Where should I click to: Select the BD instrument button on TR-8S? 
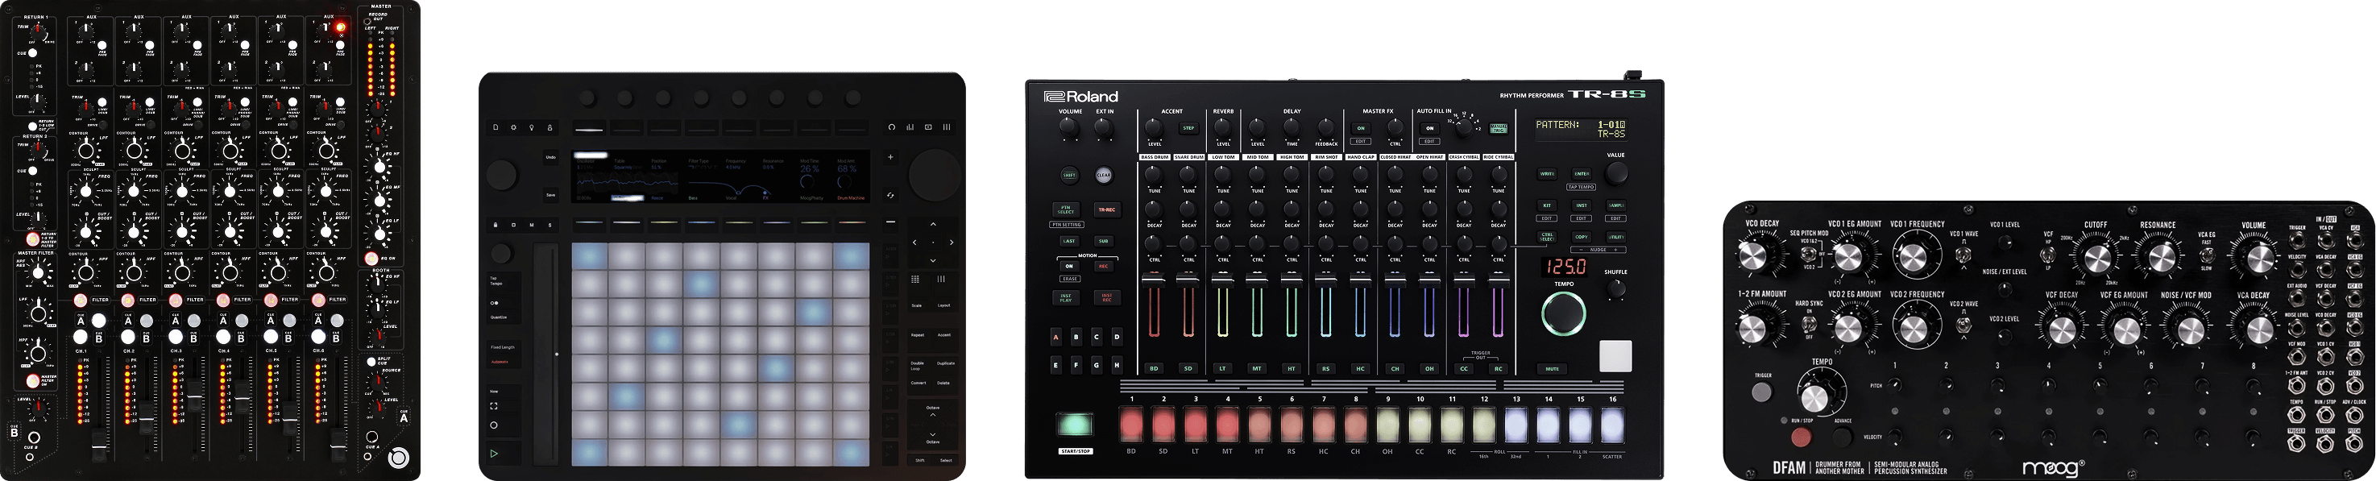coord(1153,368)
